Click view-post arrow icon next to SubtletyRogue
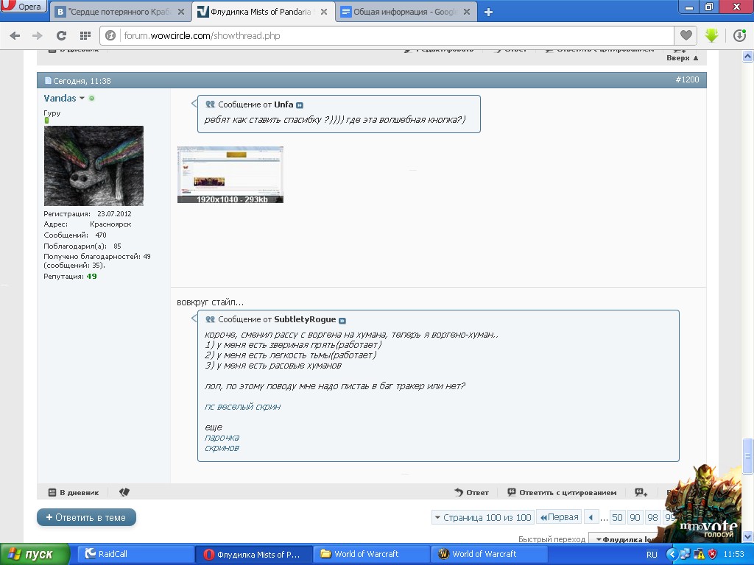Image resolution: width=754 pixels, height=565 pixels. coord(342,320)
